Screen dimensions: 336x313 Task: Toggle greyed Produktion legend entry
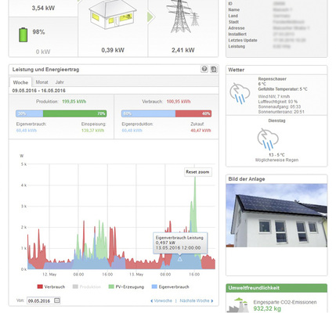[x=87, y=286]
